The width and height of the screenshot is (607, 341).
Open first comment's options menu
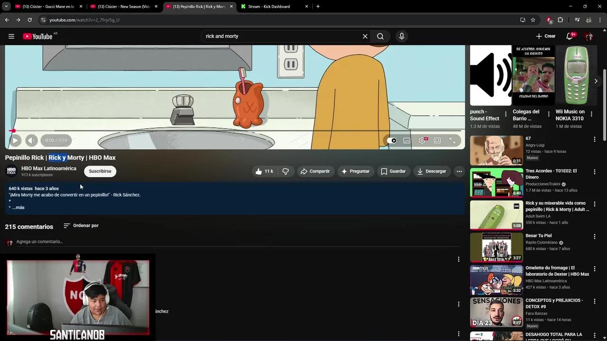tap(459, 259)
